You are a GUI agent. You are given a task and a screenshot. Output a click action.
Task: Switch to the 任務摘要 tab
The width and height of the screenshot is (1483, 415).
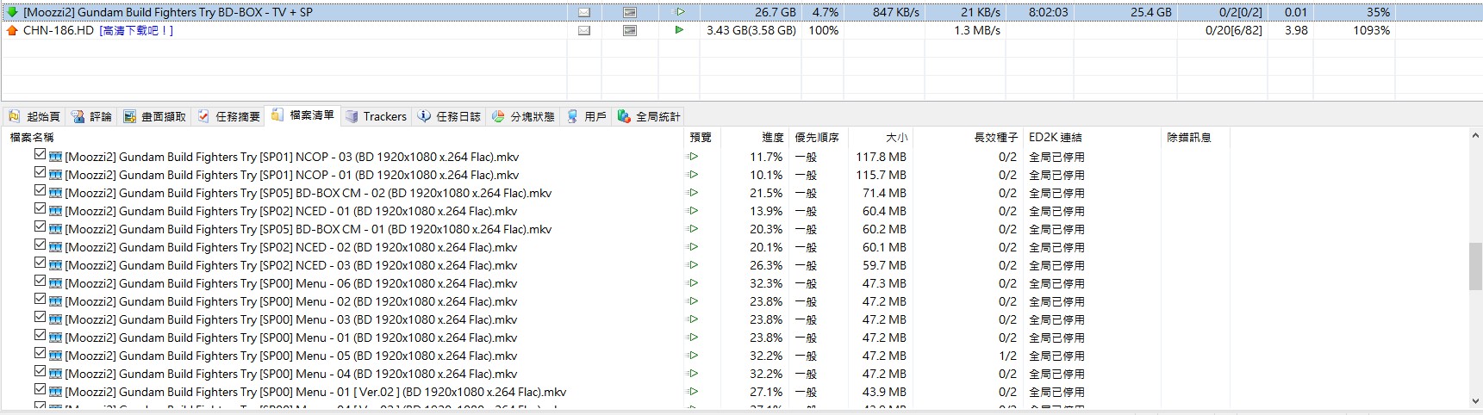228,116
